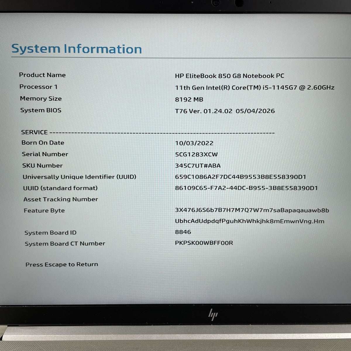Select the System BIOS label
Viewport: 351px width, 351px height.
coord(41,110)
